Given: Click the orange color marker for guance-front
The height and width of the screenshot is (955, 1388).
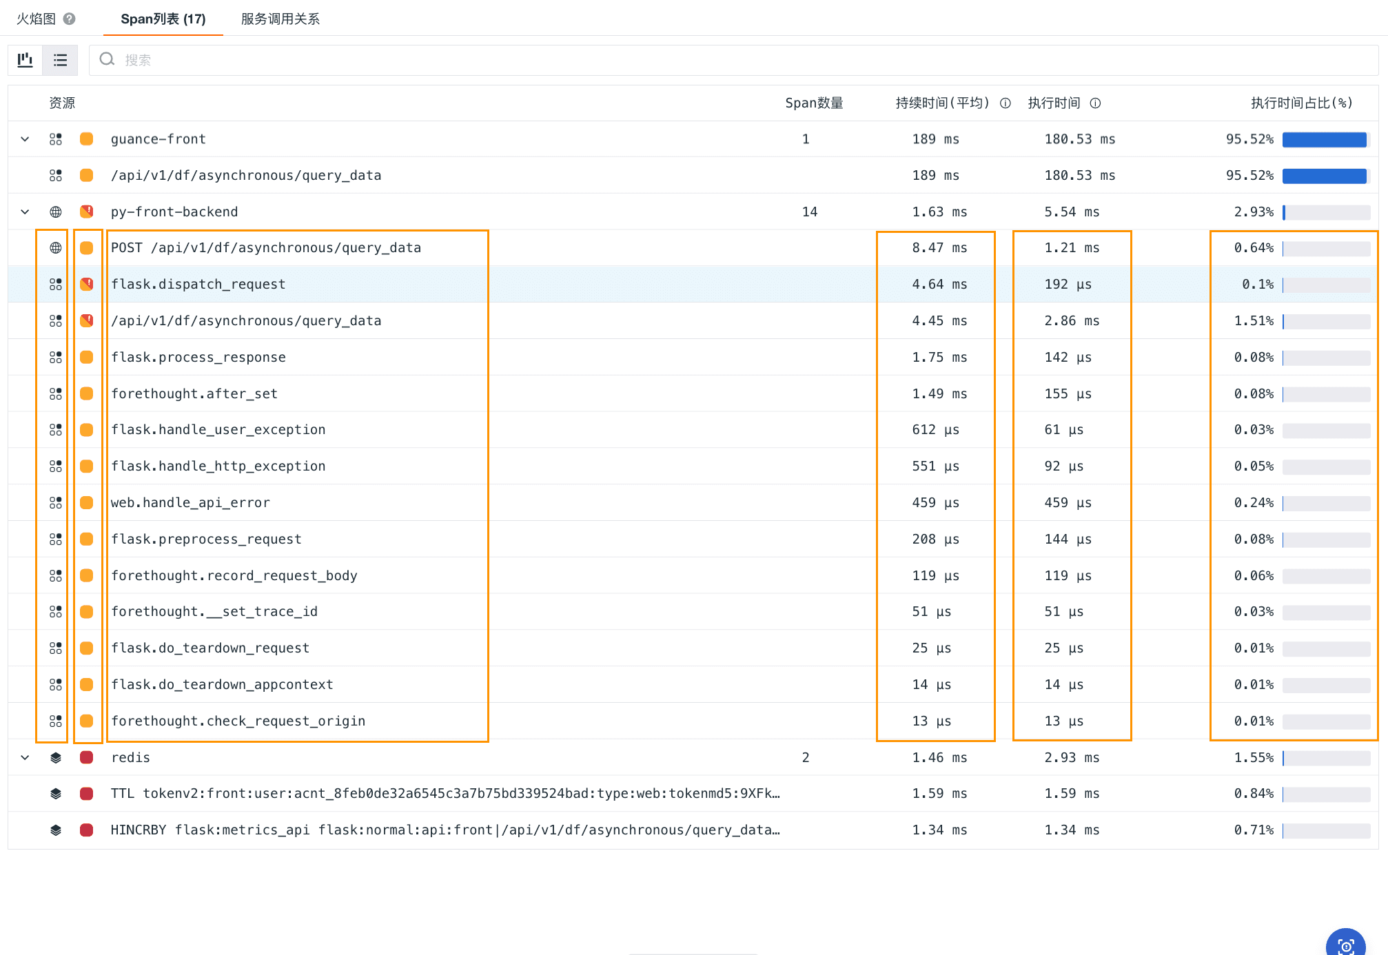Looking at the screenshot, I should [86, 139].
